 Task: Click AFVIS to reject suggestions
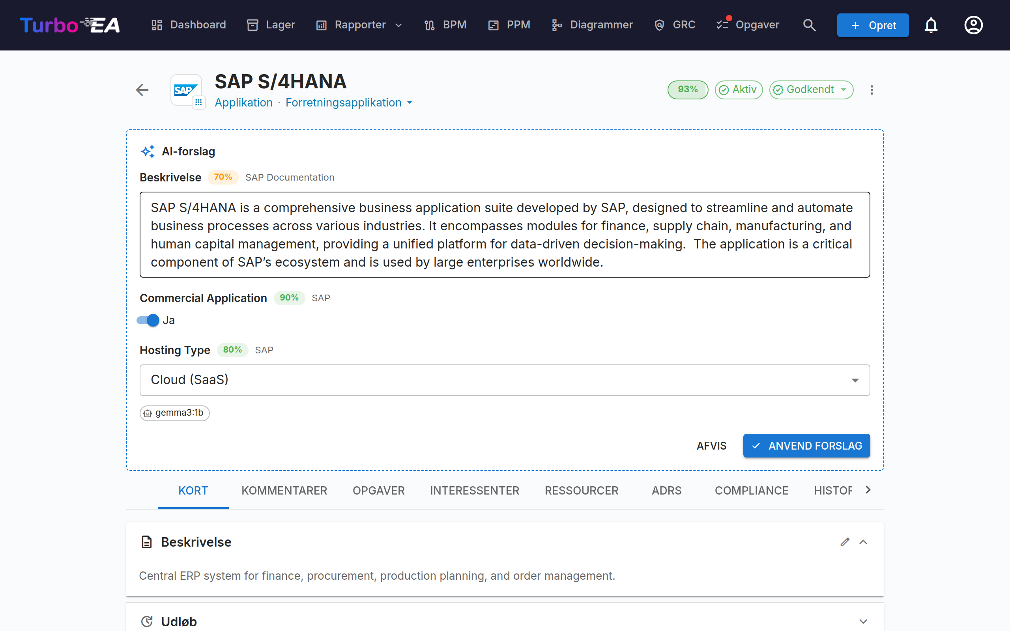click(711, 446)
